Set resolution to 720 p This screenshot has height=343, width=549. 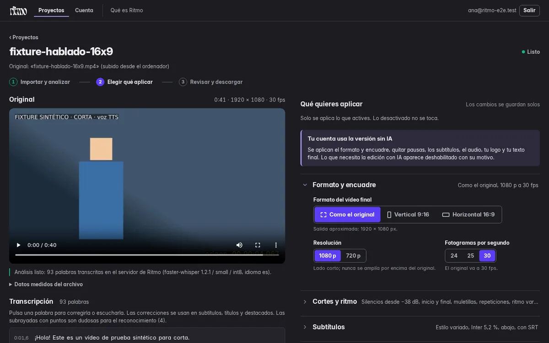pyautogui.click(x=353, y=256)
